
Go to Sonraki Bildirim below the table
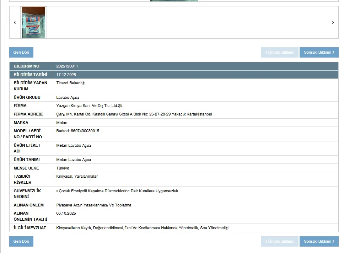319,242
